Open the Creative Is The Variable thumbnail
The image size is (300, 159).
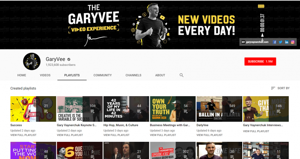click(x=80, y=109)
